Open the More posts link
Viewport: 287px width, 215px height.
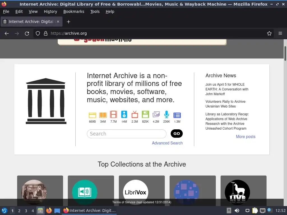[x=246, y=137]
